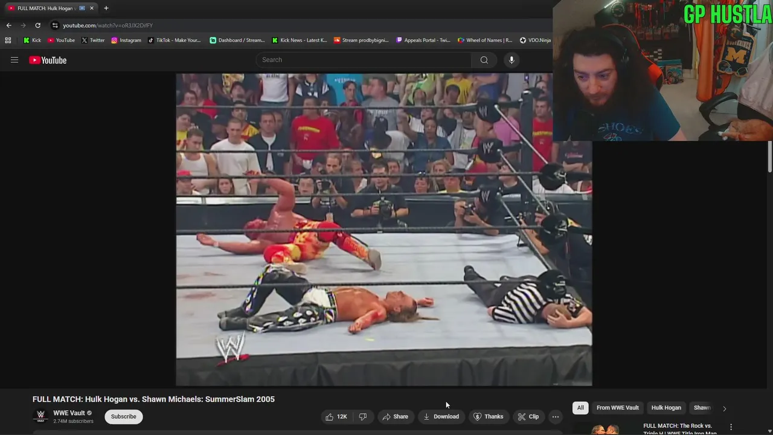
Task: Go to YouTube home via logo
Action: click(x=48, y=60)
